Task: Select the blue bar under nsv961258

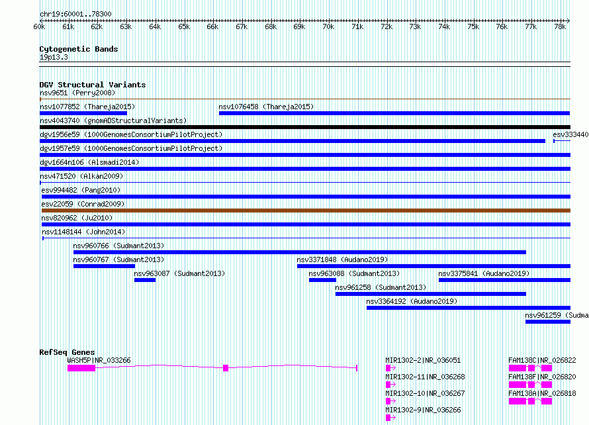Action: click(x=430, y=294)
